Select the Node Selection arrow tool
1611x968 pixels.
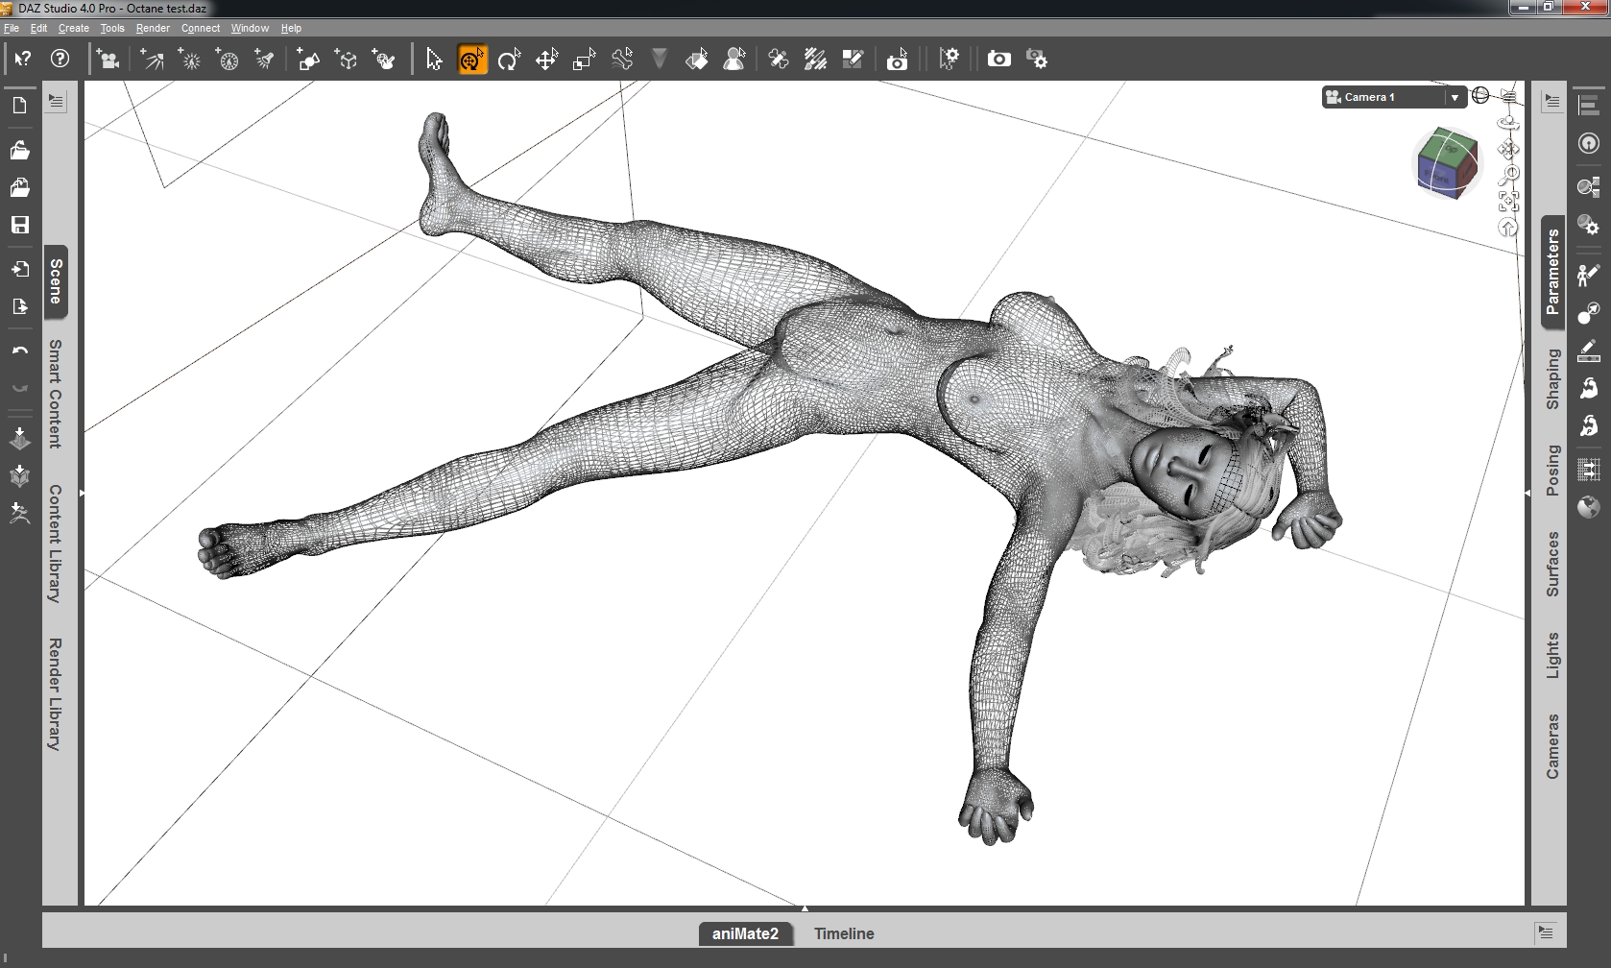(x=434, y=60)
